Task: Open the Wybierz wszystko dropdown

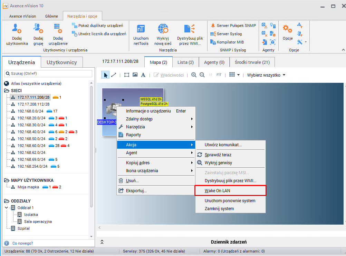Action: pyautogui.click(x=266, y=75)
